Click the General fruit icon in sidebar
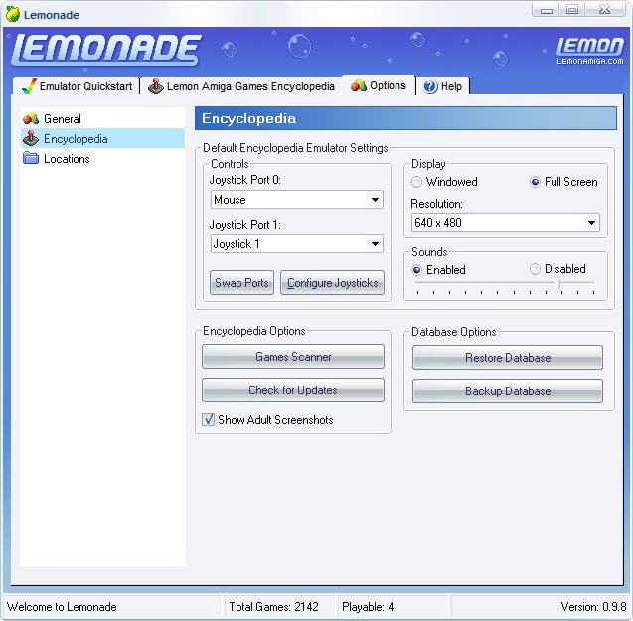The height and width of the screenshot is (621, 633). [31, 118]
